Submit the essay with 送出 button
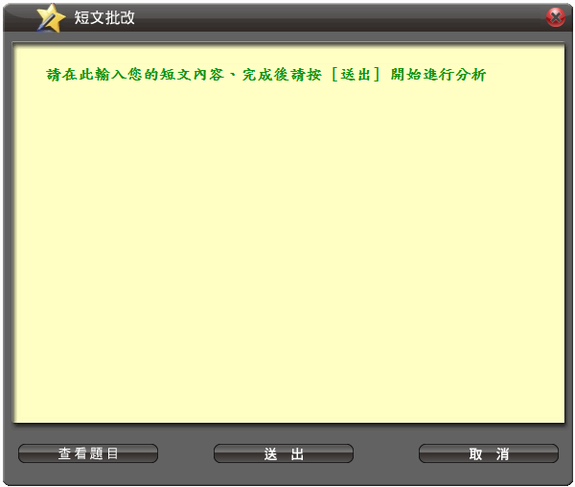Screen dimensions: 575x487 (284, 453)
